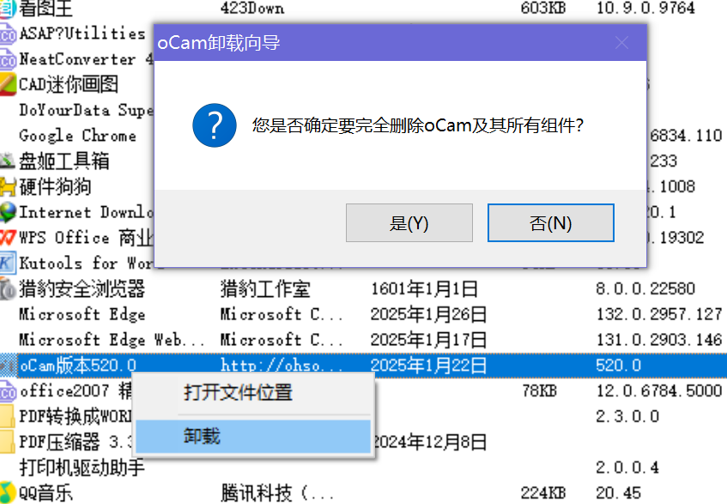This screenshot has width=727, height=504.
Task: Select the Internet Download entry
Action: [x=86, y=212]
